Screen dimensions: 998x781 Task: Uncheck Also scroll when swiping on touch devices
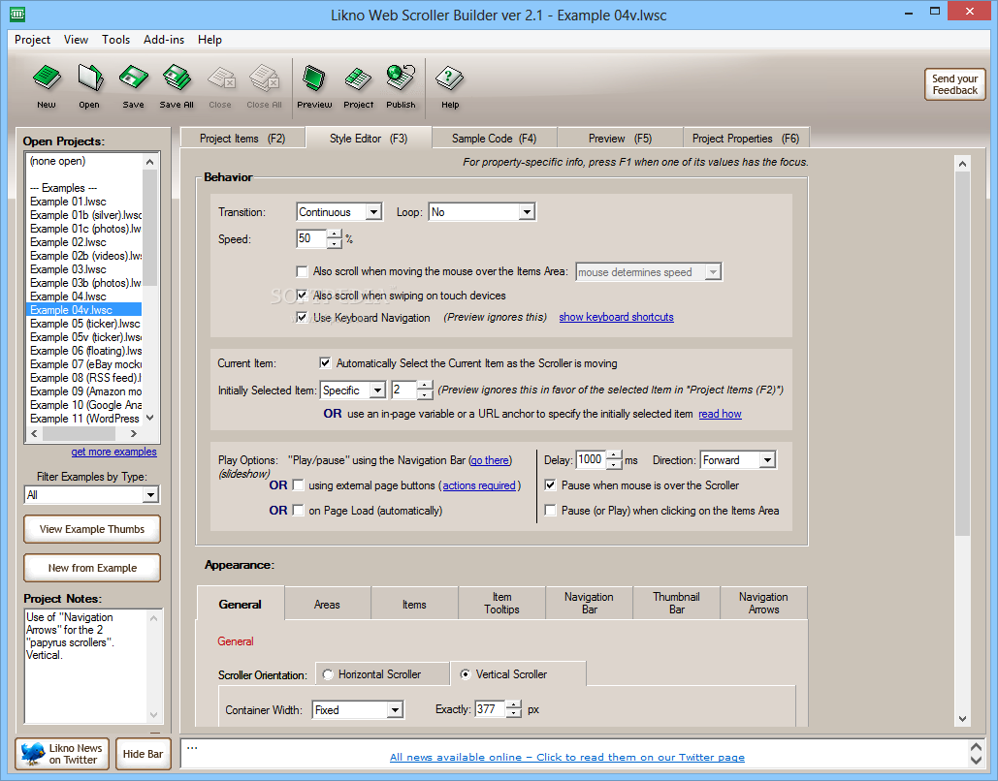302,296
